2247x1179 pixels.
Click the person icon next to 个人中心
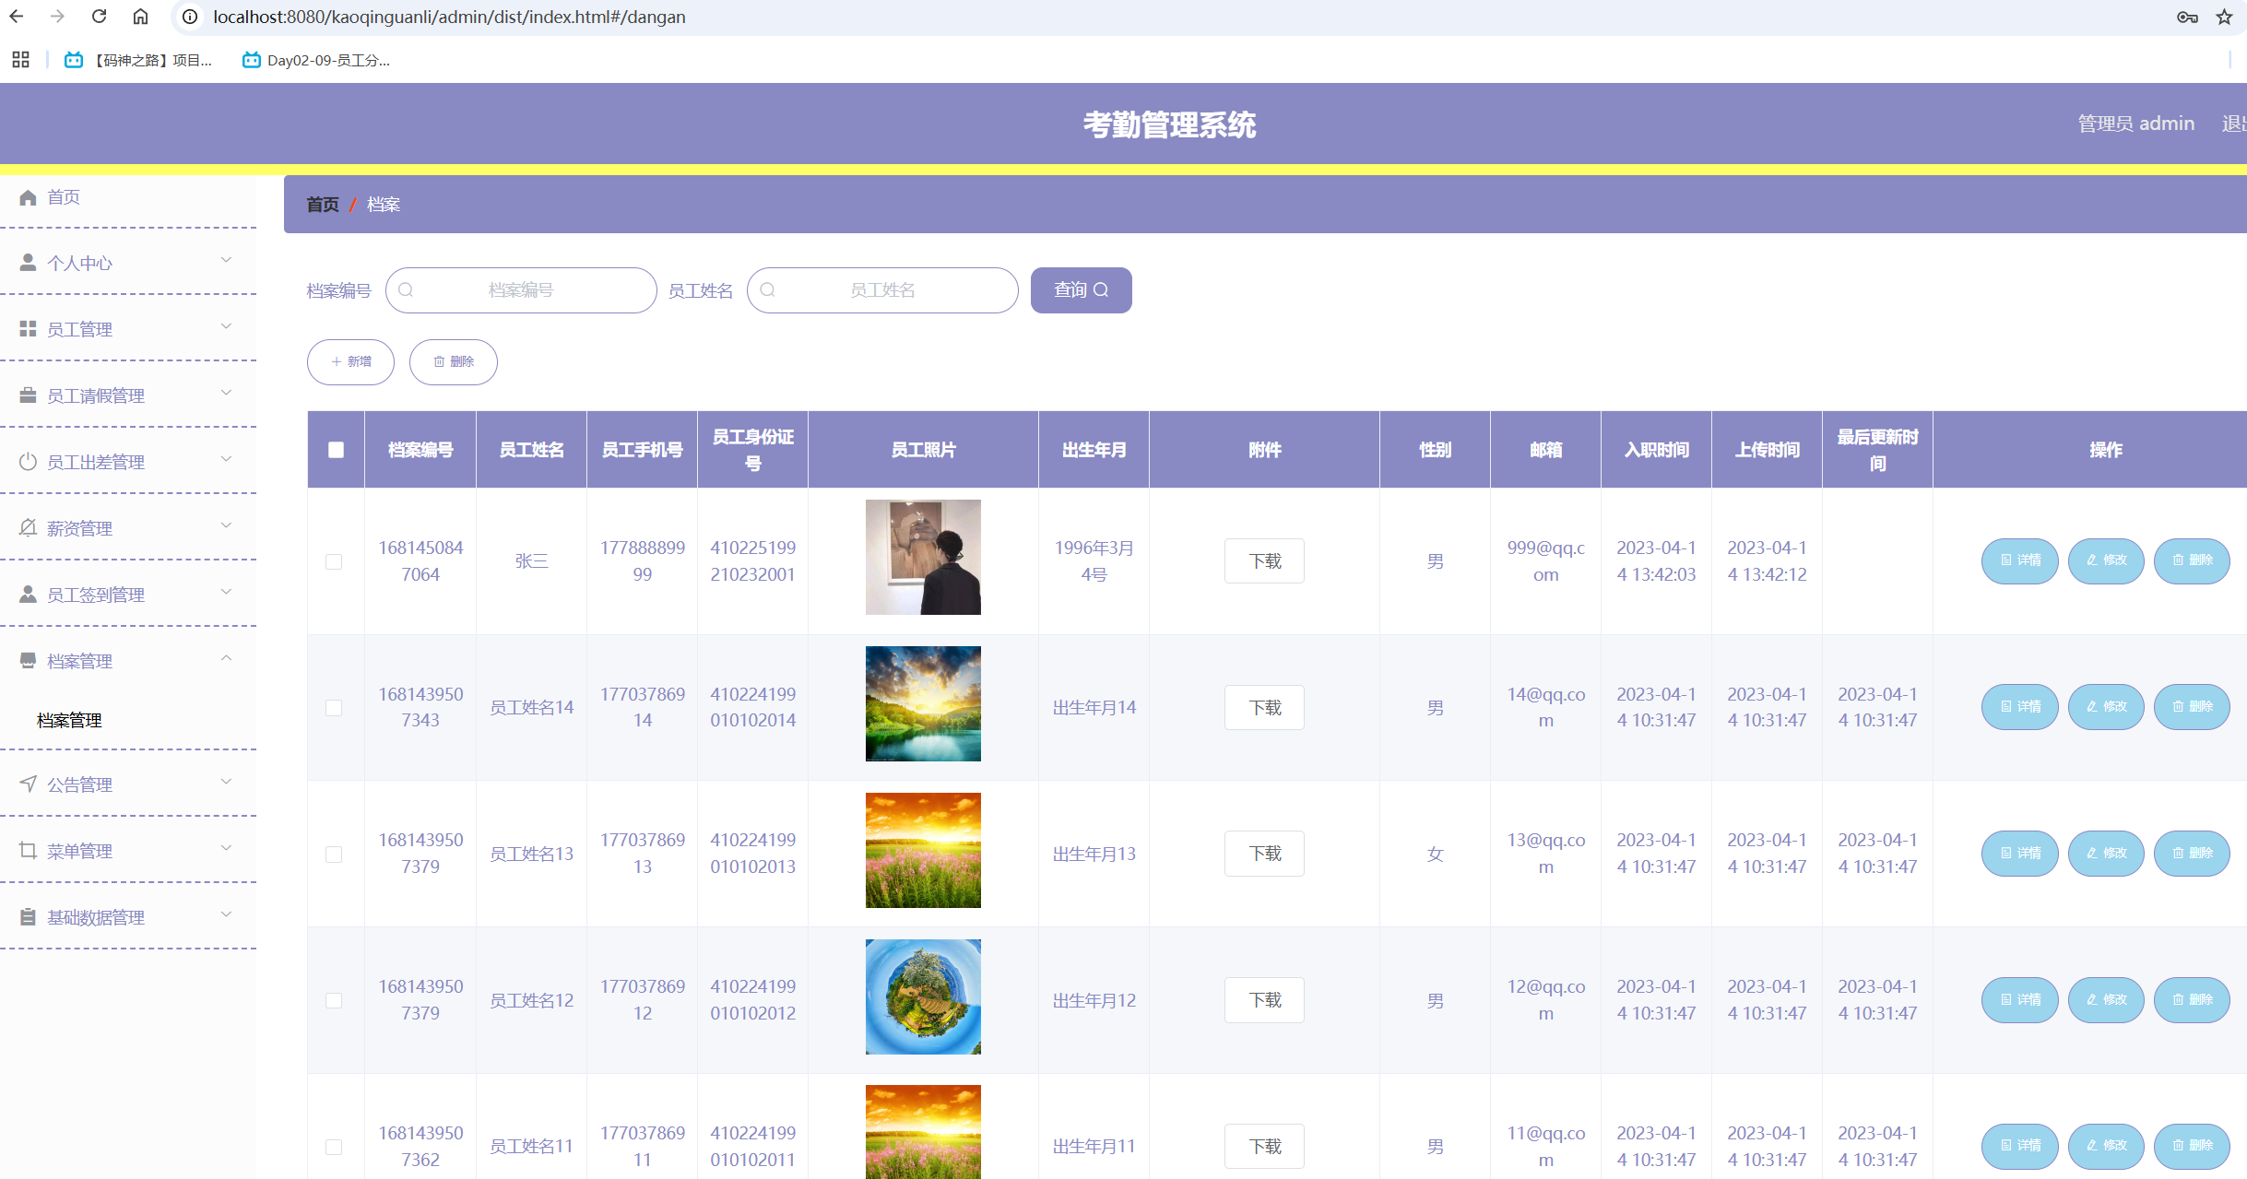(x=28, y=263)
